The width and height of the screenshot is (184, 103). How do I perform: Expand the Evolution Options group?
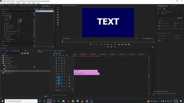click(3, 39)
